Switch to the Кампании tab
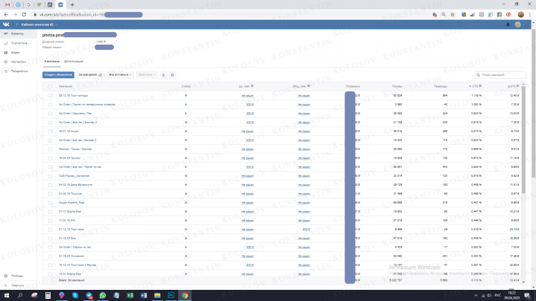 coord(52,62)
